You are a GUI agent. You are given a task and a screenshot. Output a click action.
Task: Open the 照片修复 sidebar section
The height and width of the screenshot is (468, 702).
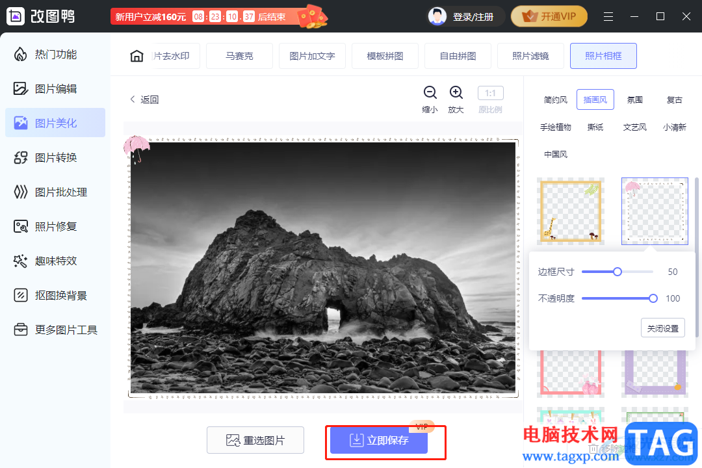tap(55, 227)
